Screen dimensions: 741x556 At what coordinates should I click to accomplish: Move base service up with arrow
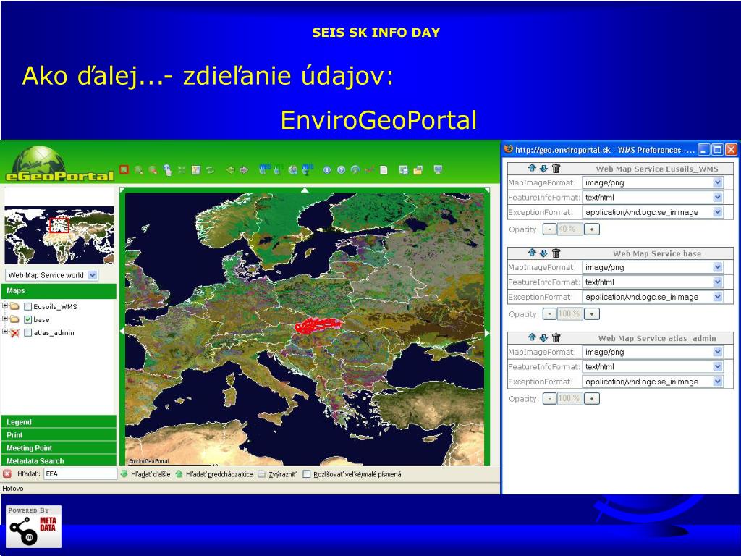click(532, 253)
